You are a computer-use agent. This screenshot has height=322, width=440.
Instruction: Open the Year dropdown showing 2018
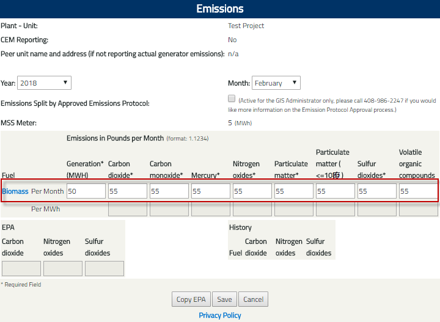[x=44, y=83]
